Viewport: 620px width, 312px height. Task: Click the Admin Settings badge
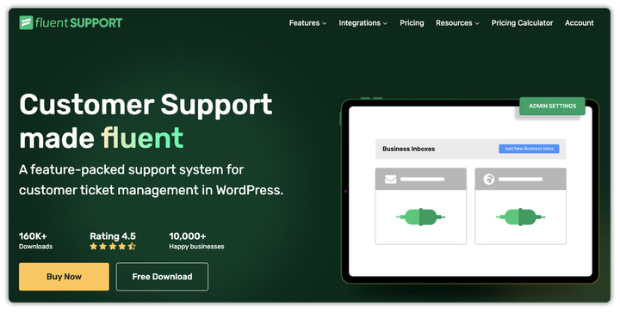click(552, 106)
